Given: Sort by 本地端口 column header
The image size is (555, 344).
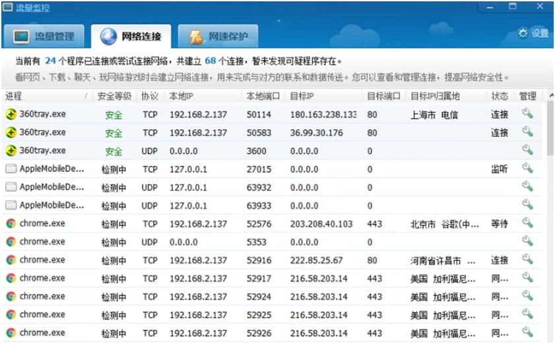Looking at the screenshot, I should click(x=263, y=96).
